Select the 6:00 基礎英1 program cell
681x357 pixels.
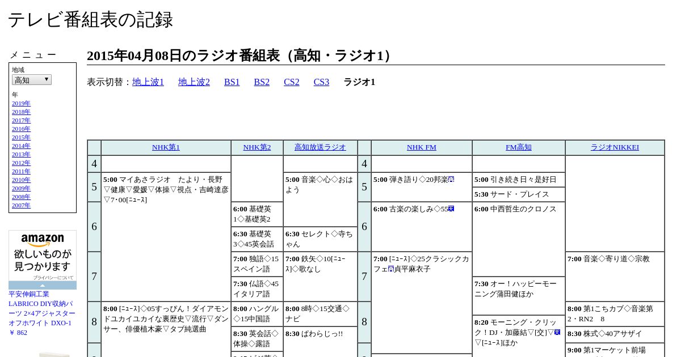(257, 214)
